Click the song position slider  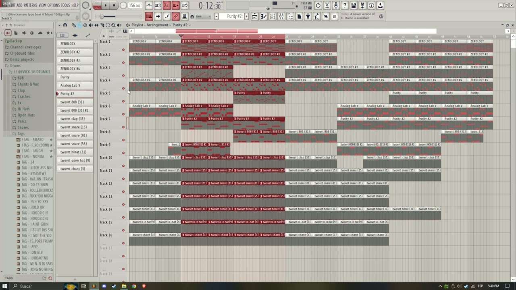click(119, 17)
